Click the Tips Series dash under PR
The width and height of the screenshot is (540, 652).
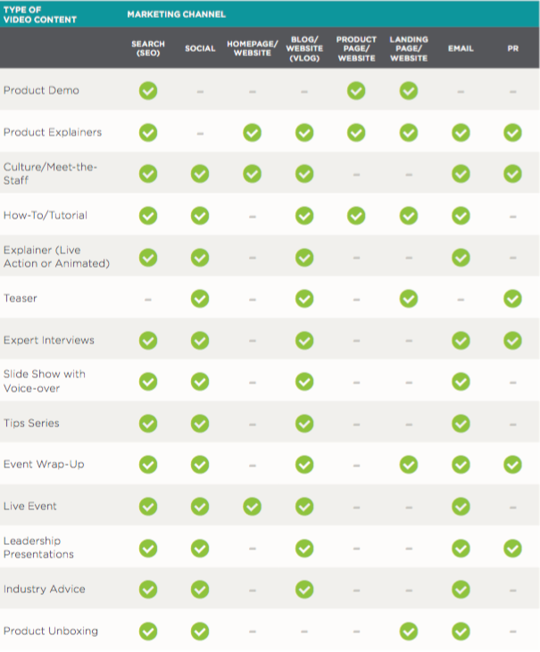click(x=513, y=425)
